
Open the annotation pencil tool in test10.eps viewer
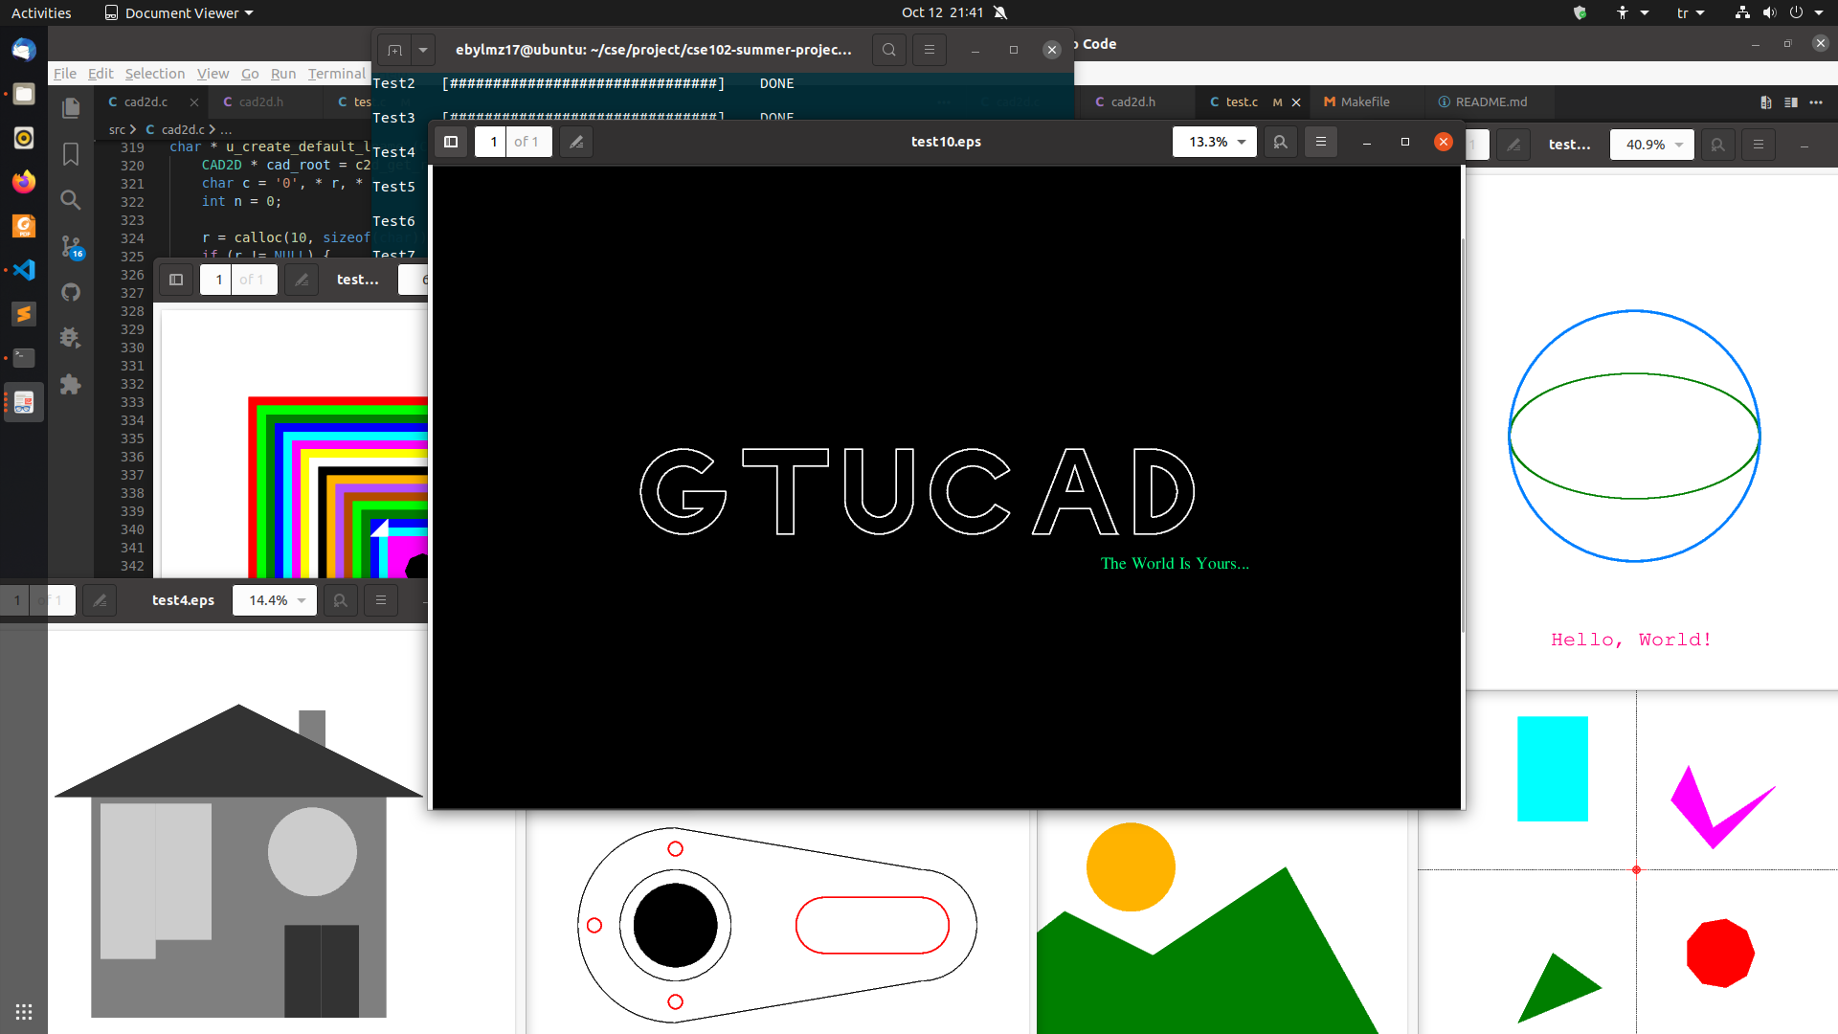pyautogui.click(x=575, y=141)
